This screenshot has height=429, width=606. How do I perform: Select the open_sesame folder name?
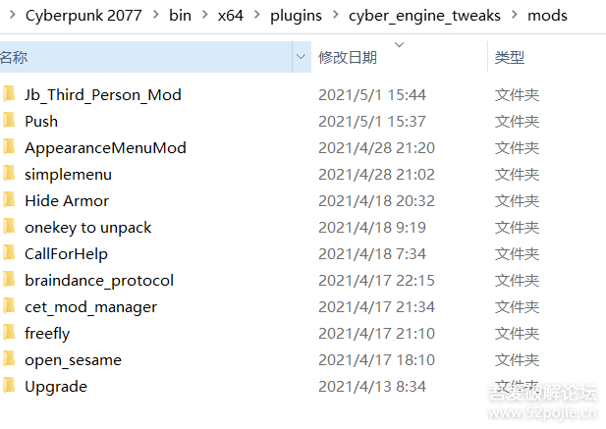[x=73, y=359]
